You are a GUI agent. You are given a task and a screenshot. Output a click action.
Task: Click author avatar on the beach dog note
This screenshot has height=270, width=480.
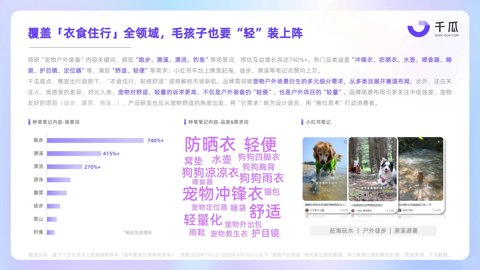[307, 210]
